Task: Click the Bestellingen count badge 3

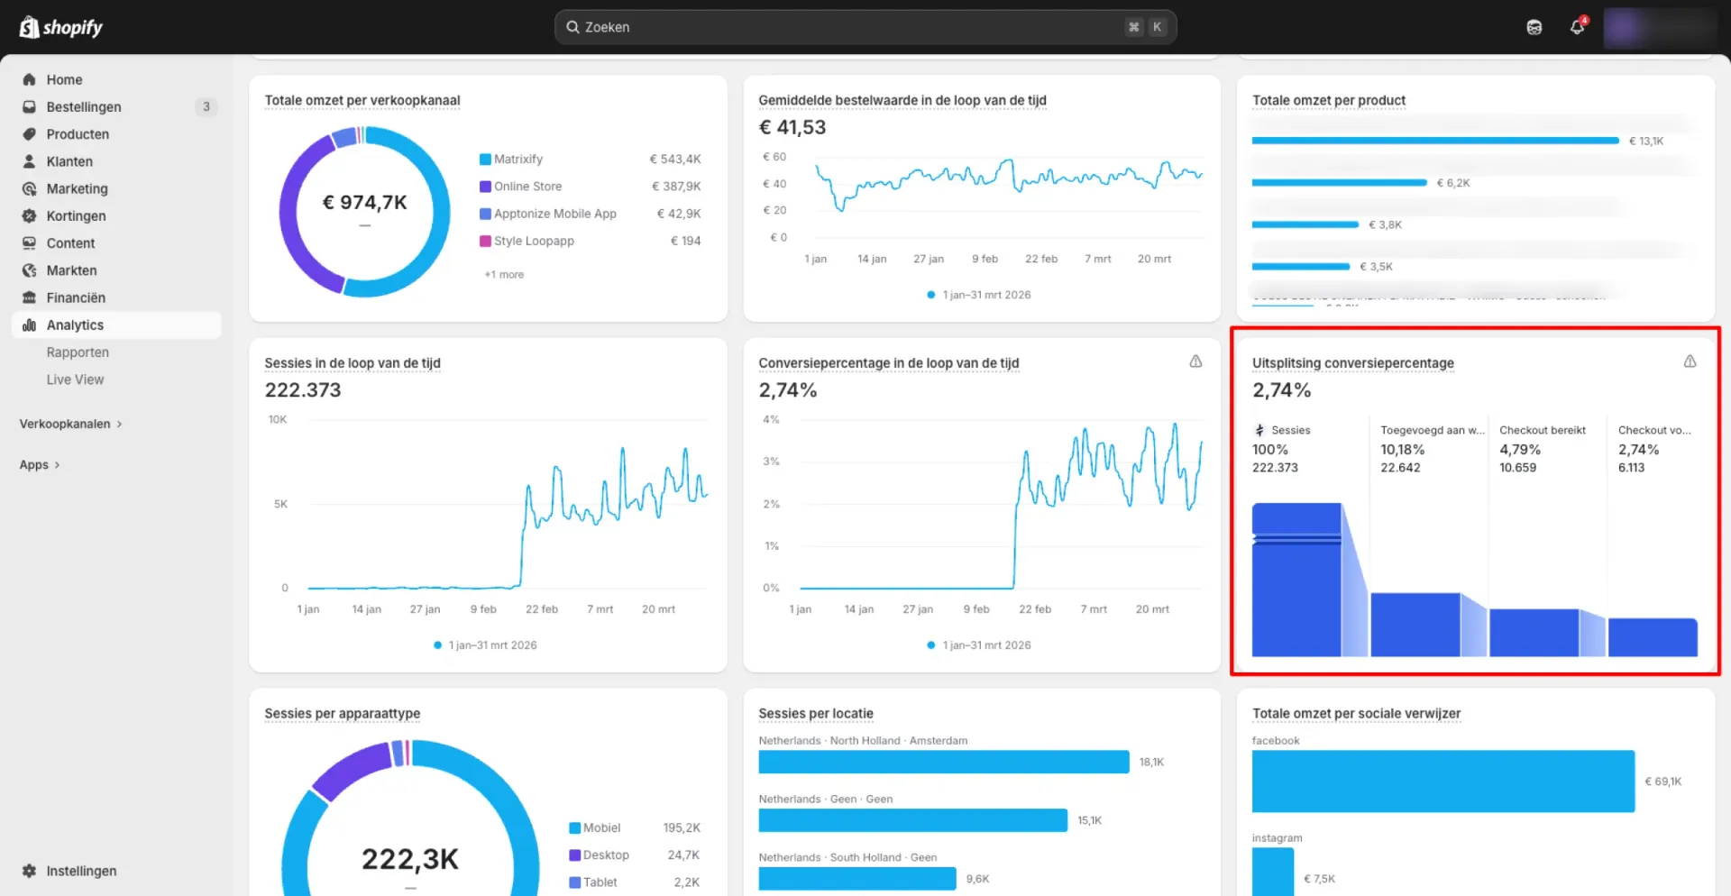Action: click(x=206, y=106)
